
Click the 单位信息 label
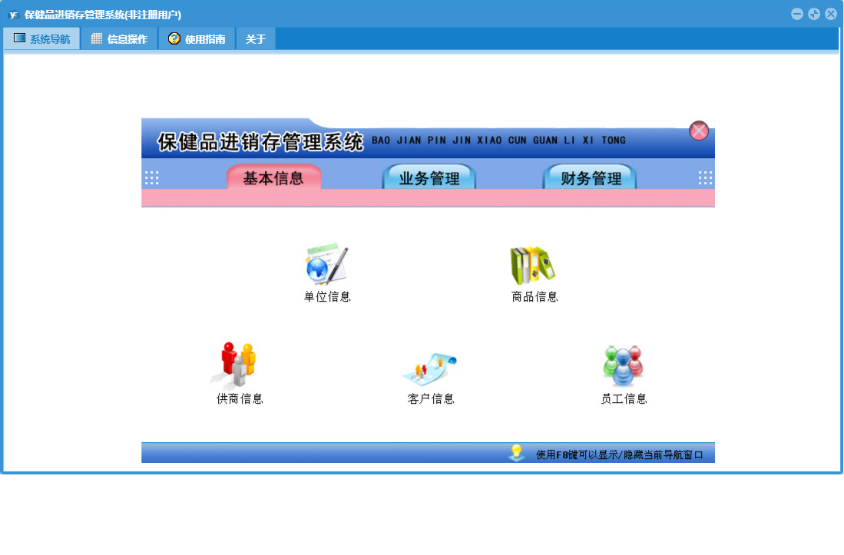(x=327, y=296)
